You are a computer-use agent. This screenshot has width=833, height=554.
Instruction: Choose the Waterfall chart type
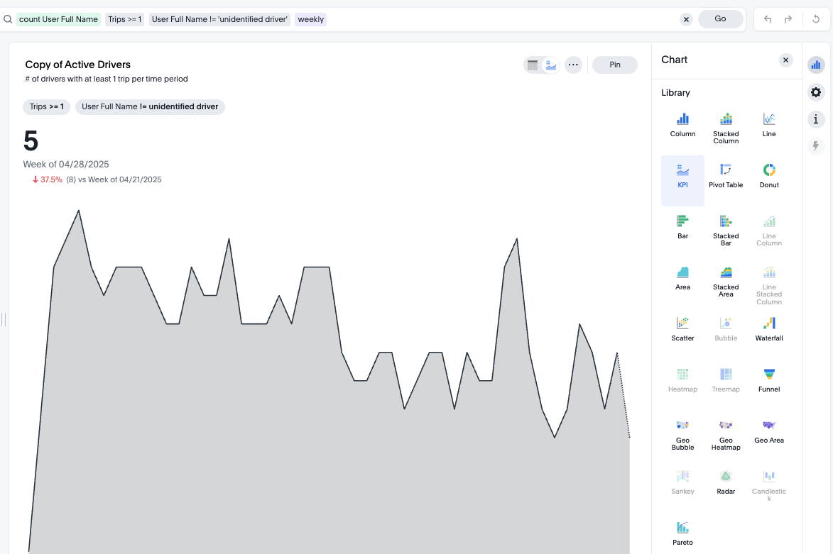tap(769, 328)
